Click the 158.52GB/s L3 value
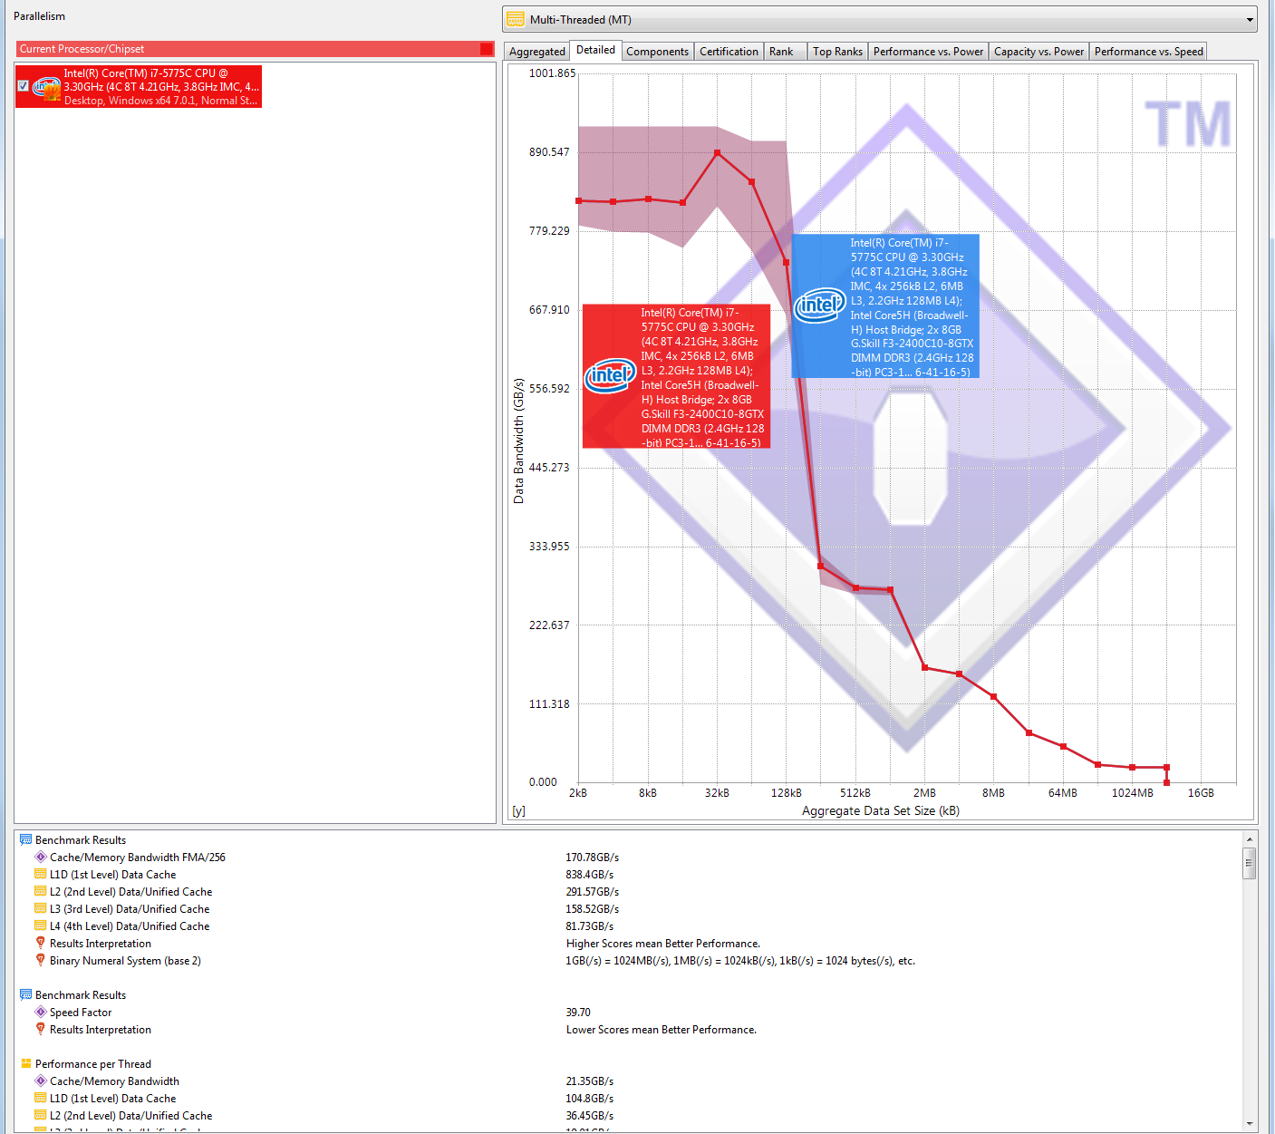Screen dimensions: 1275x1134 pos(593,909)
